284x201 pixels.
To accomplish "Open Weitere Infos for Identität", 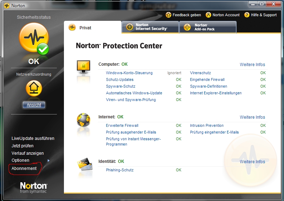I will click(252, 162).
